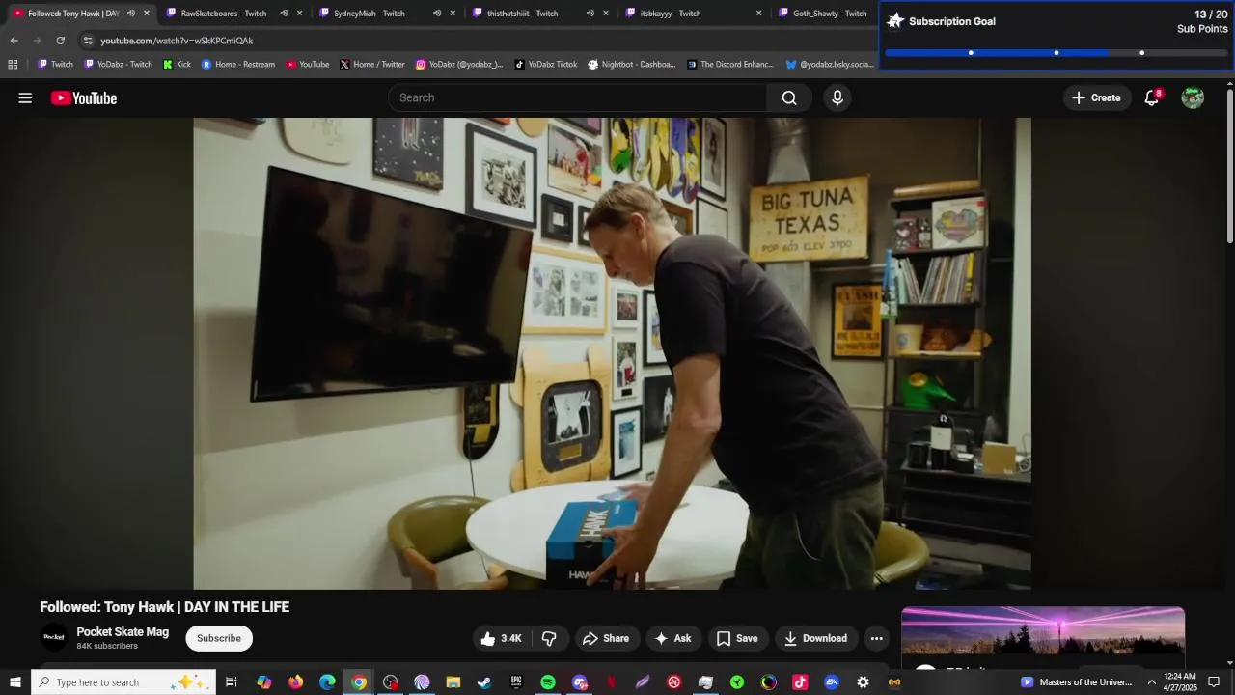The height and width of the screenshot is (695, 1235).
Task: Open the account avatar menu
Action: (x=1193, y=97)
